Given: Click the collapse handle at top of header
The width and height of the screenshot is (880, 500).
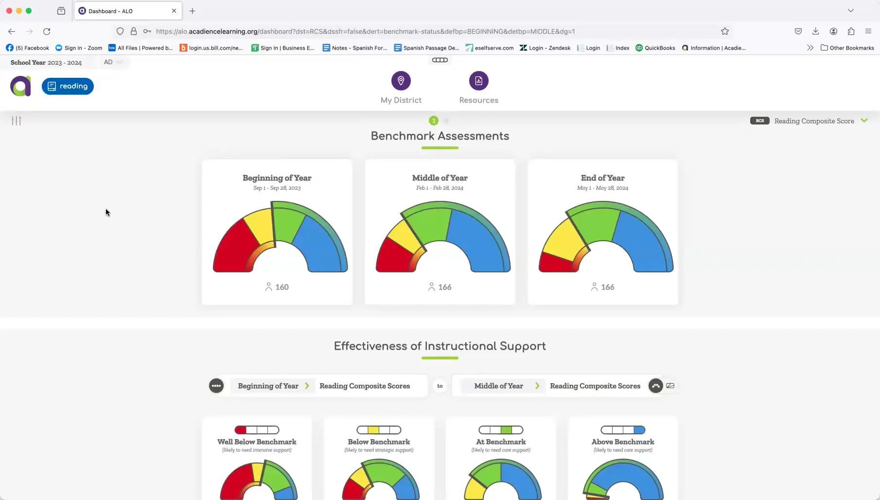Looking at the screenshot, I should click(440, 60).
